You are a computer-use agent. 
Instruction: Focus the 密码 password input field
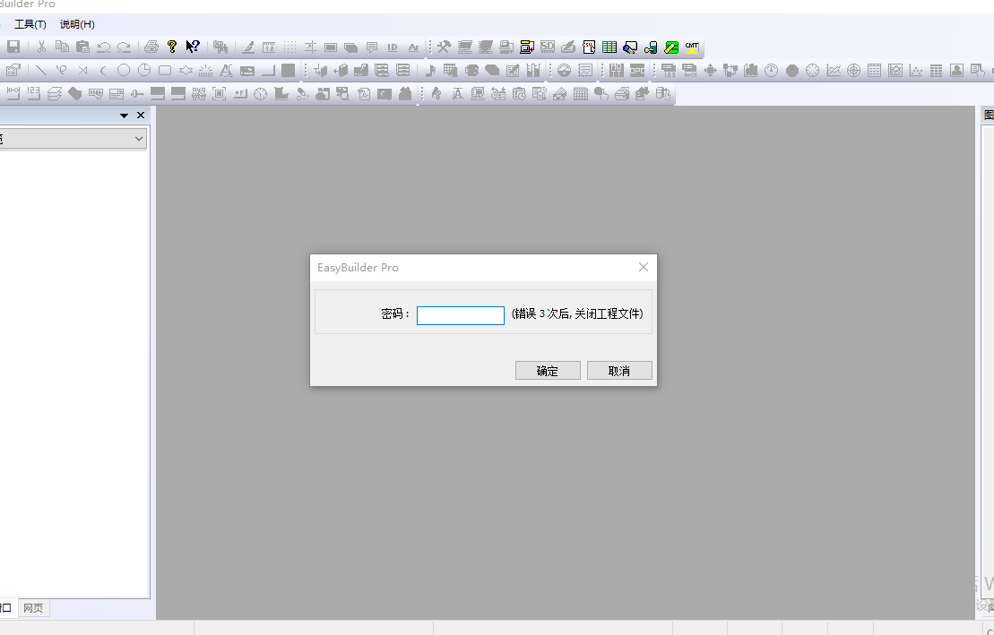[x=460, y=315]
